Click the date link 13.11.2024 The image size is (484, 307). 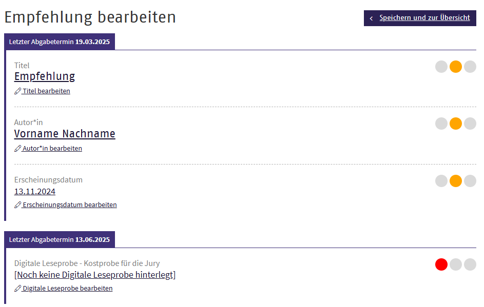tap(35, 192)
